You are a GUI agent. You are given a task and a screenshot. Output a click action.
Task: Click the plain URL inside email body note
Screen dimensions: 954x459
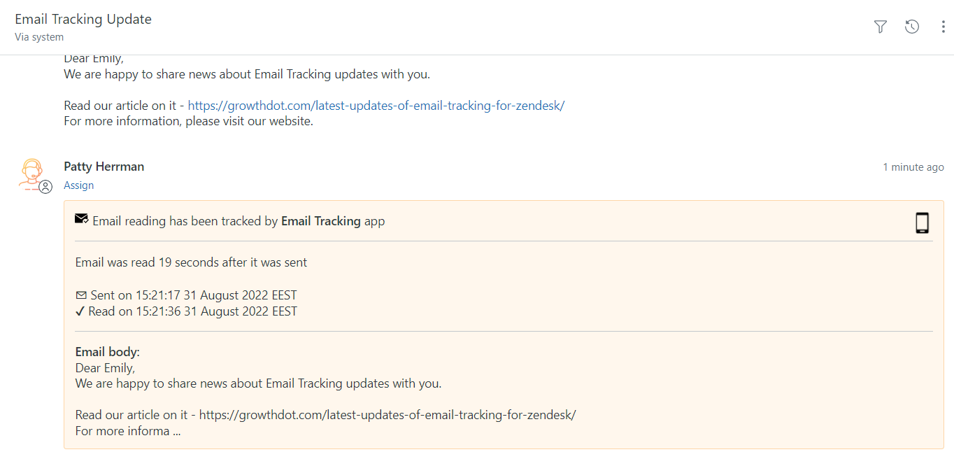pyautogui.click(x=387, y=415)
